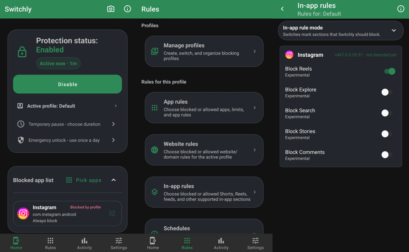Click Instagram logo in blocked app list
The image size is (409, 252).
23,213
